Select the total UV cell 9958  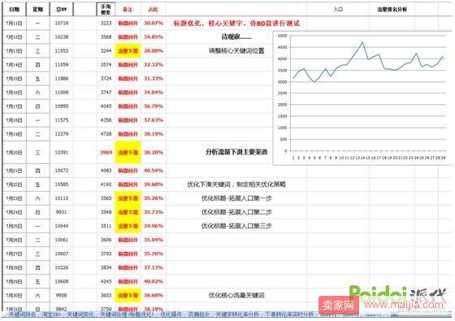[62, 295]
